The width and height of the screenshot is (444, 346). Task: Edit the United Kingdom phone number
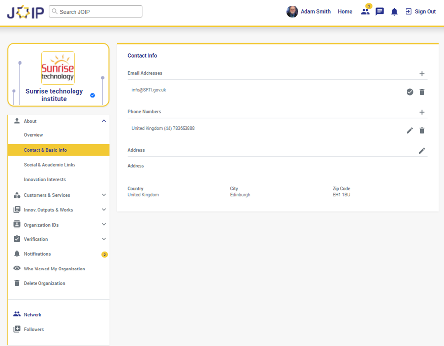(410, 131)
